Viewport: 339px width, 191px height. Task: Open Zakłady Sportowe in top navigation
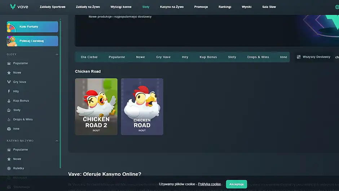(x=53, y=7)
